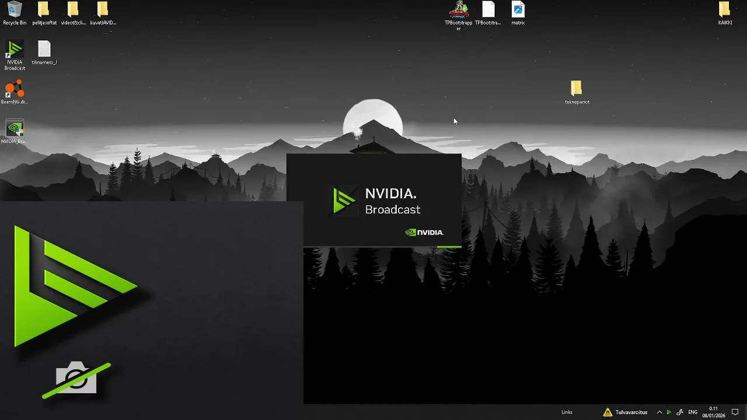Select the tilinumero_J text file icon
747x420 pixels.
[x=44, y=52]
